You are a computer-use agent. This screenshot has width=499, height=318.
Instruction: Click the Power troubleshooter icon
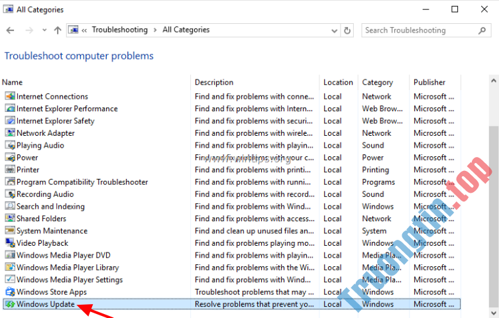[10, 157]
